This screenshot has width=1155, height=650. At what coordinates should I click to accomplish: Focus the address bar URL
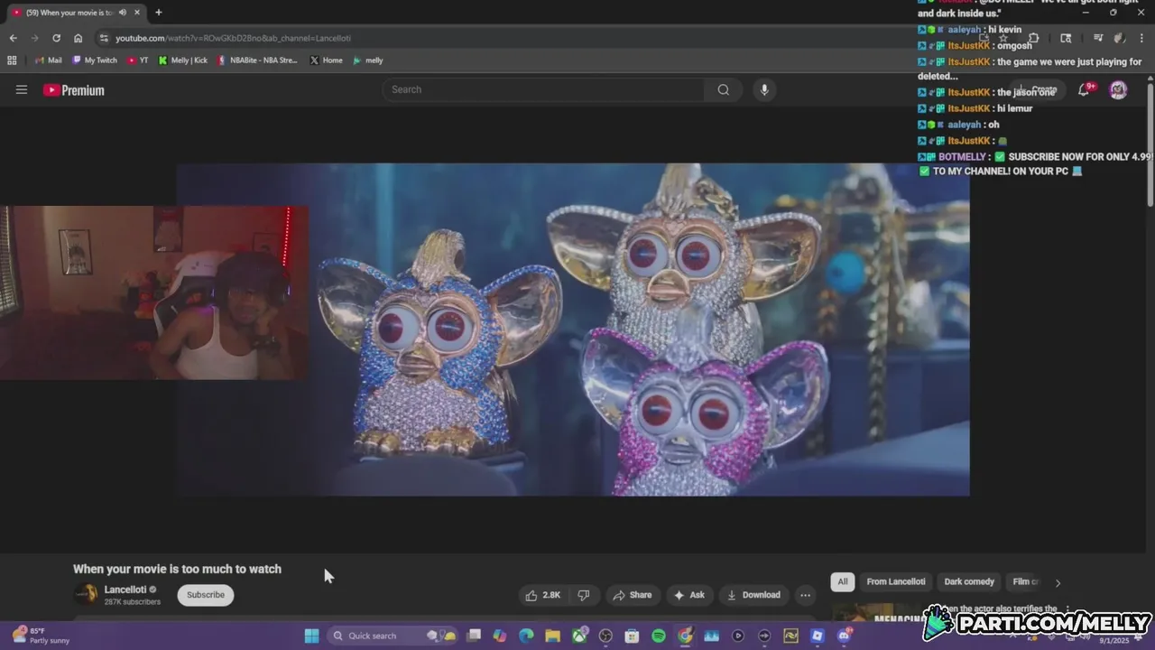coord(233,38)
